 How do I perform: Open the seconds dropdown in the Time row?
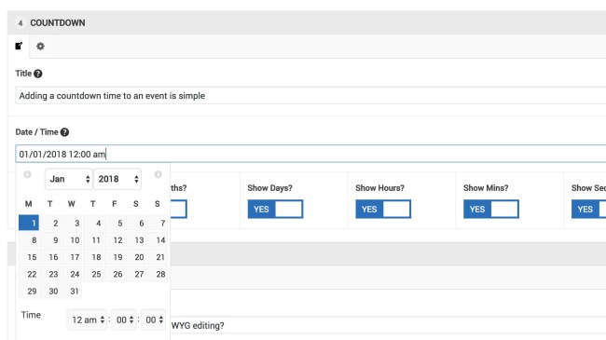point(154,320)
